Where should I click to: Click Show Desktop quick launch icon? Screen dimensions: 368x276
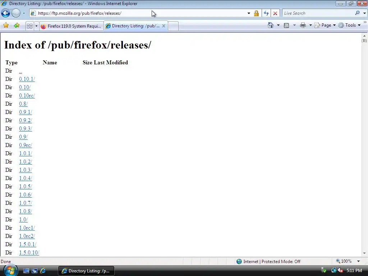coord(26,271)
